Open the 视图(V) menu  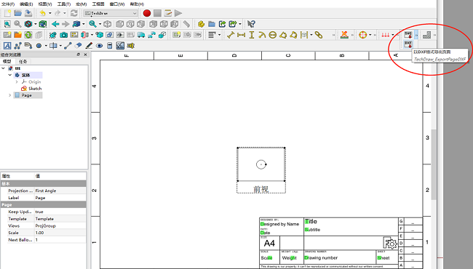(x=45, y=4)
